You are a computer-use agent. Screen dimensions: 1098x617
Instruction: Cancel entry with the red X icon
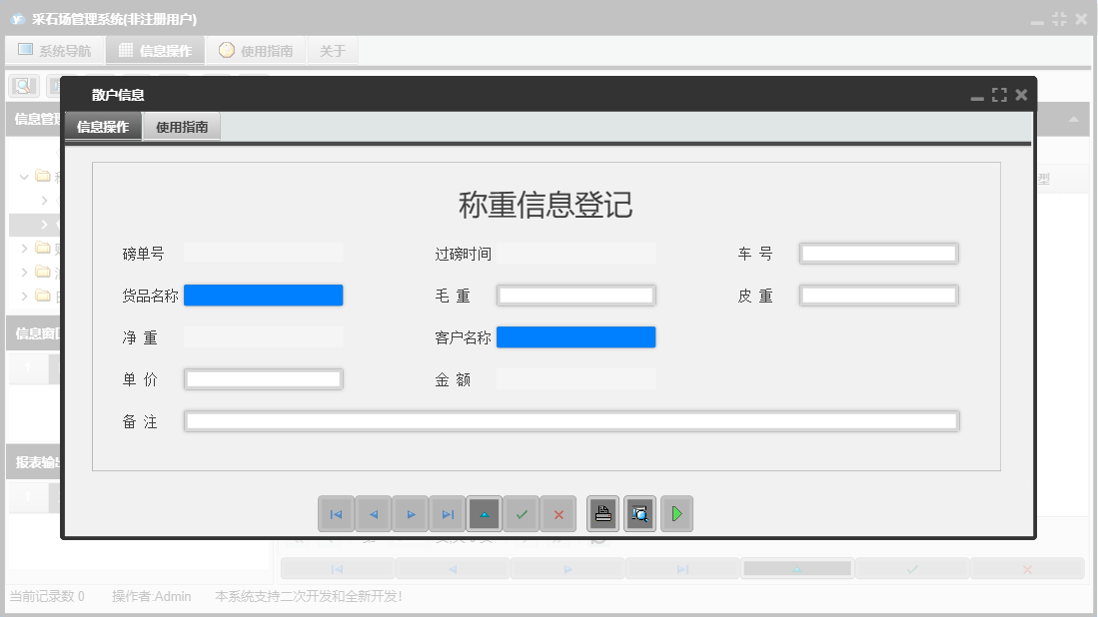pyautogui.click(x=558, y=513)
